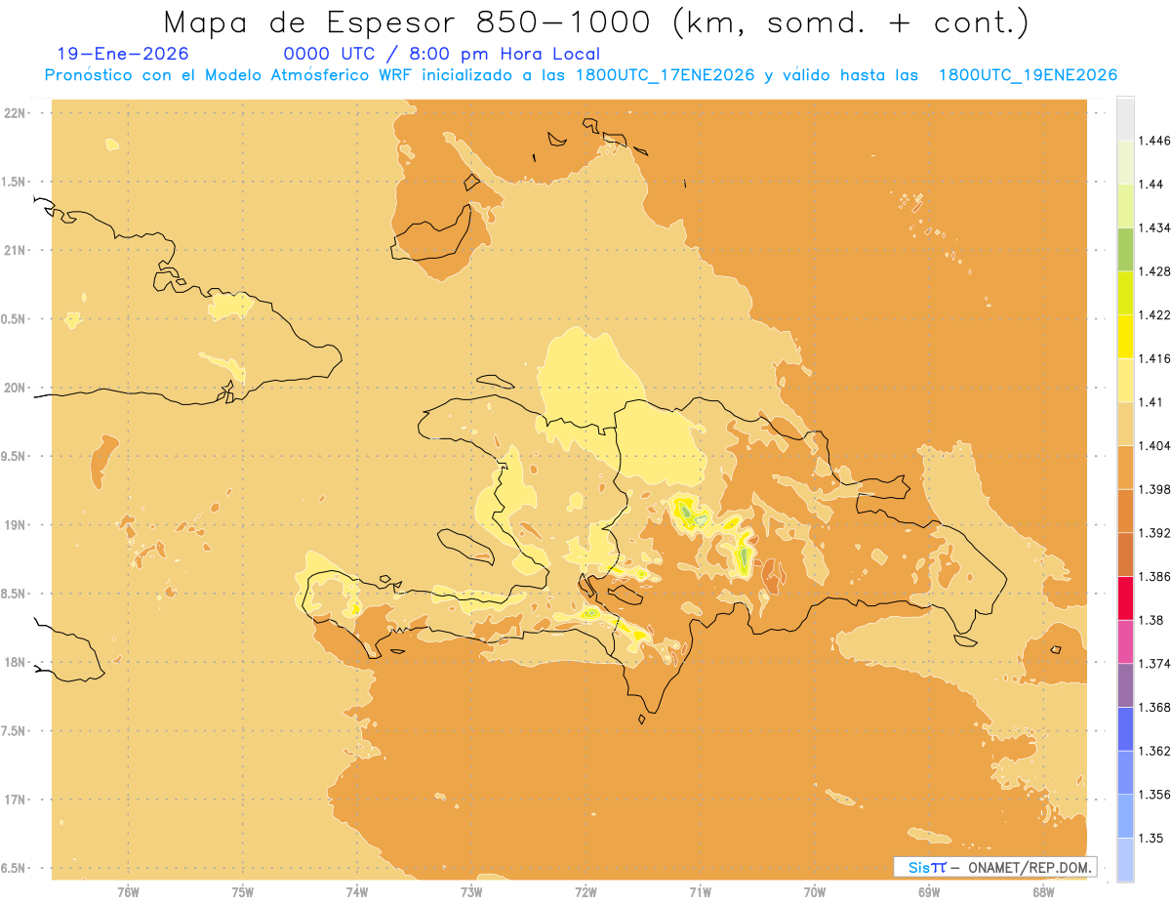Click the "75W" longitude axis label
Screen dimensions: 1171x905
click(x=243, y=891)
